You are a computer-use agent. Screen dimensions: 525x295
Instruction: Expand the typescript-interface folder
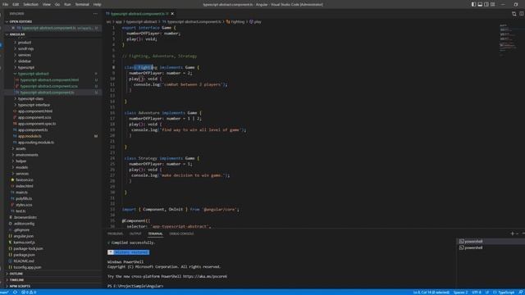pos(34,105)
